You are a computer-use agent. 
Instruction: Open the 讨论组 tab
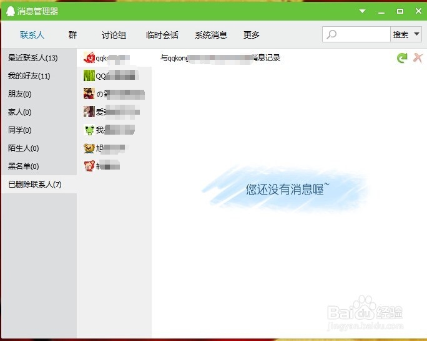click(114, 35)
